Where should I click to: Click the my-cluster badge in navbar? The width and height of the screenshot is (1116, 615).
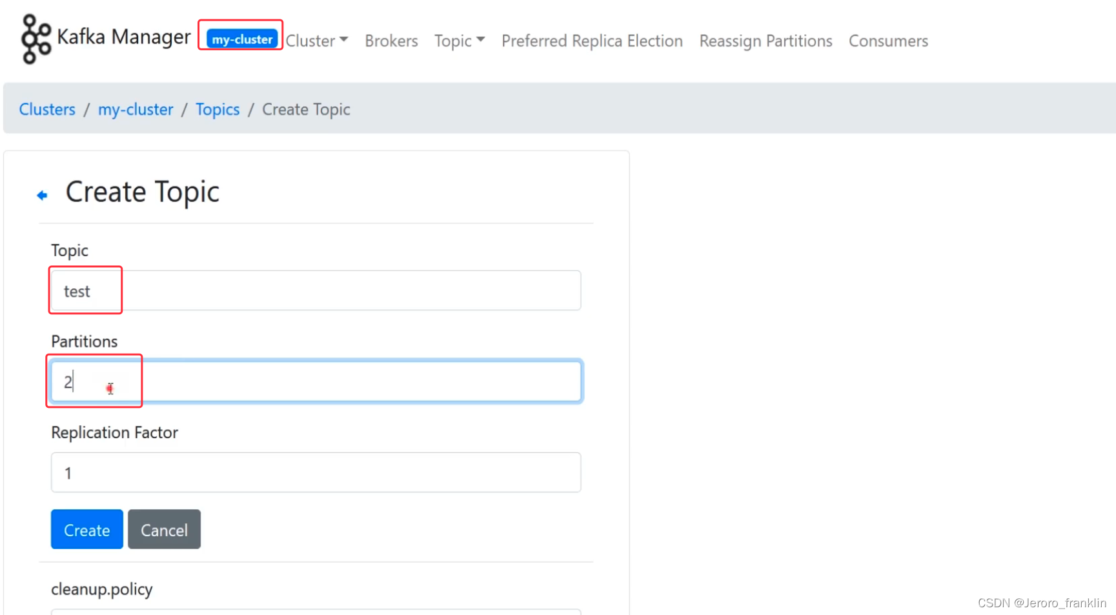[x=242, y=39]
